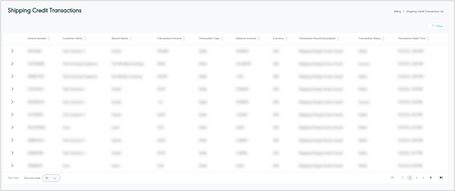Image resolution: width=455 pixels, height=191 pixels.
Task: Sort by Invoice Number column icon
Action: 49,39
